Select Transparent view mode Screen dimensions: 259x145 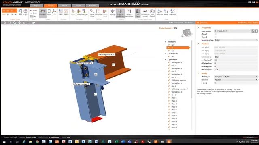point(178,23)
